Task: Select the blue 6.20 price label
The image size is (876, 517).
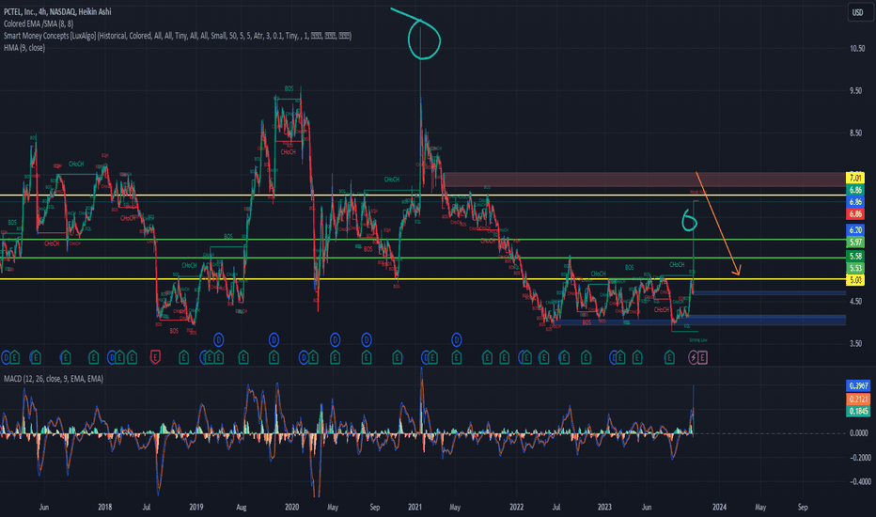Action: (x=855, y=229)
